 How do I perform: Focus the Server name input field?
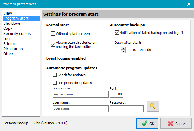[81, 95]
